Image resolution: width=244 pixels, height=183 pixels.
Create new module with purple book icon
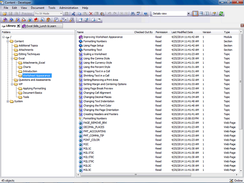coord(5,20)
